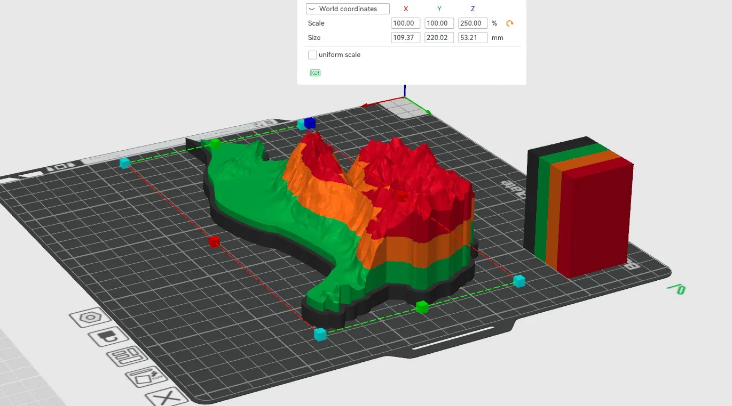This screenshot has height=406, width=732.
Task: Arrange objects using the layout plate icon
Action: pyautogui.click(x=127, y=356)
